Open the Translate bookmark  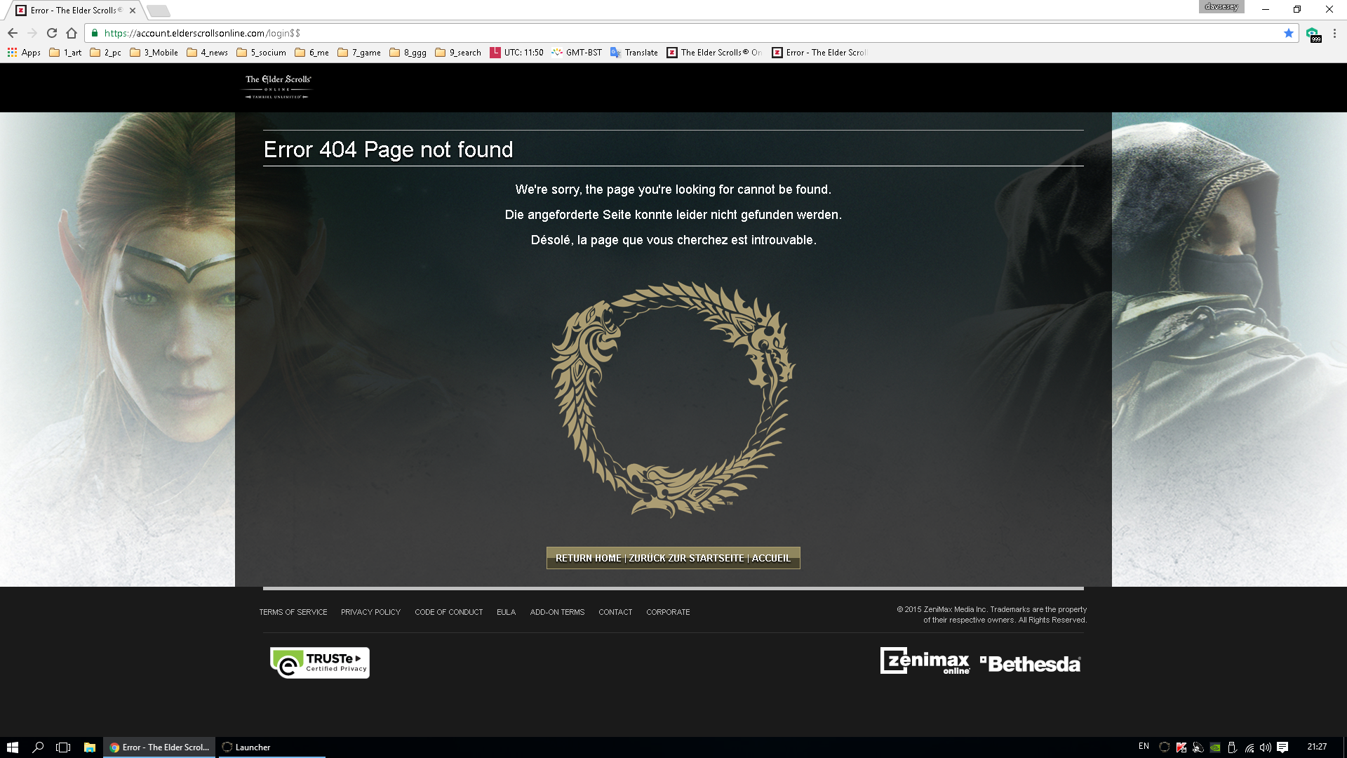(x=634, y=53)
